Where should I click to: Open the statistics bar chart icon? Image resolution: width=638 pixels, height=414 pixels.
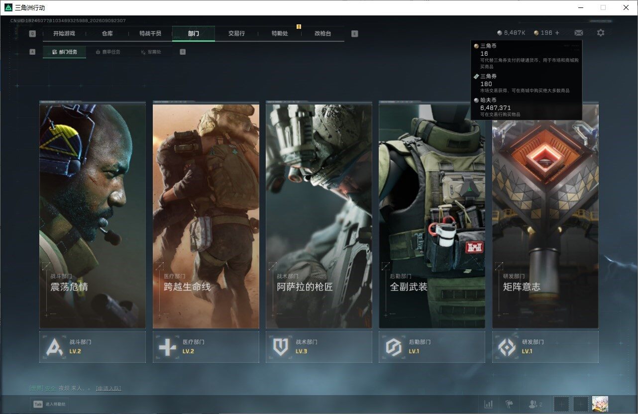[x=489, y=404]
